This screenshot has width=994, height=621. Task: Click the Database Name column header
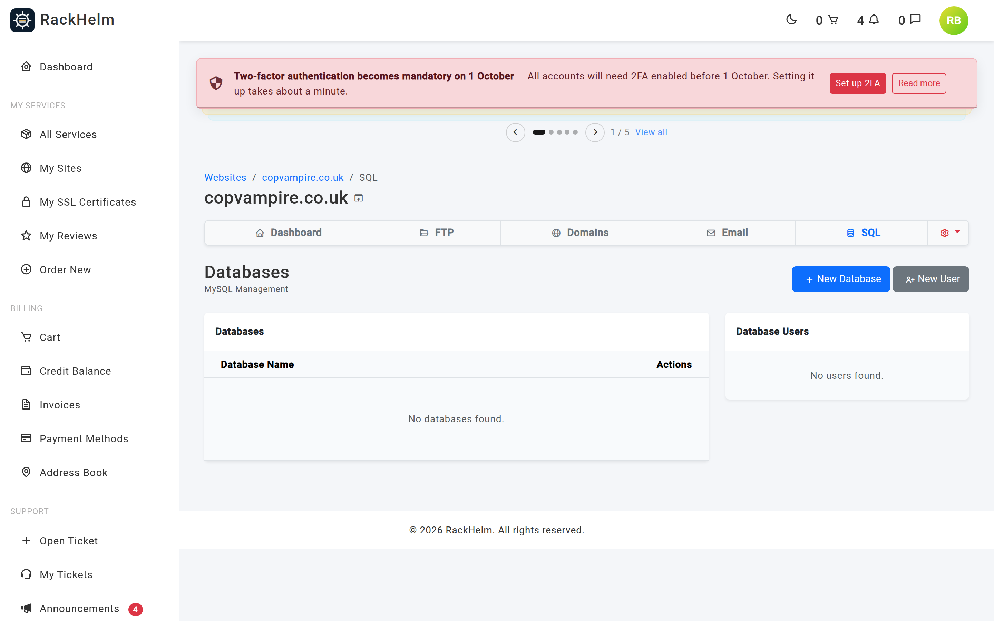point(257,364)
